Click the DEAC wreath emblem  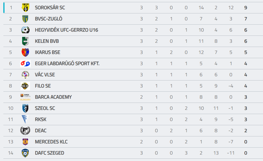[x=25, y=131]
